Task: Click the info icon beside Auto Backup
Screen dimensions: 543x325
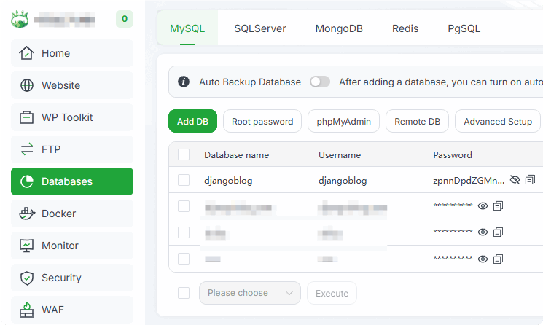Action: (184, 82)
